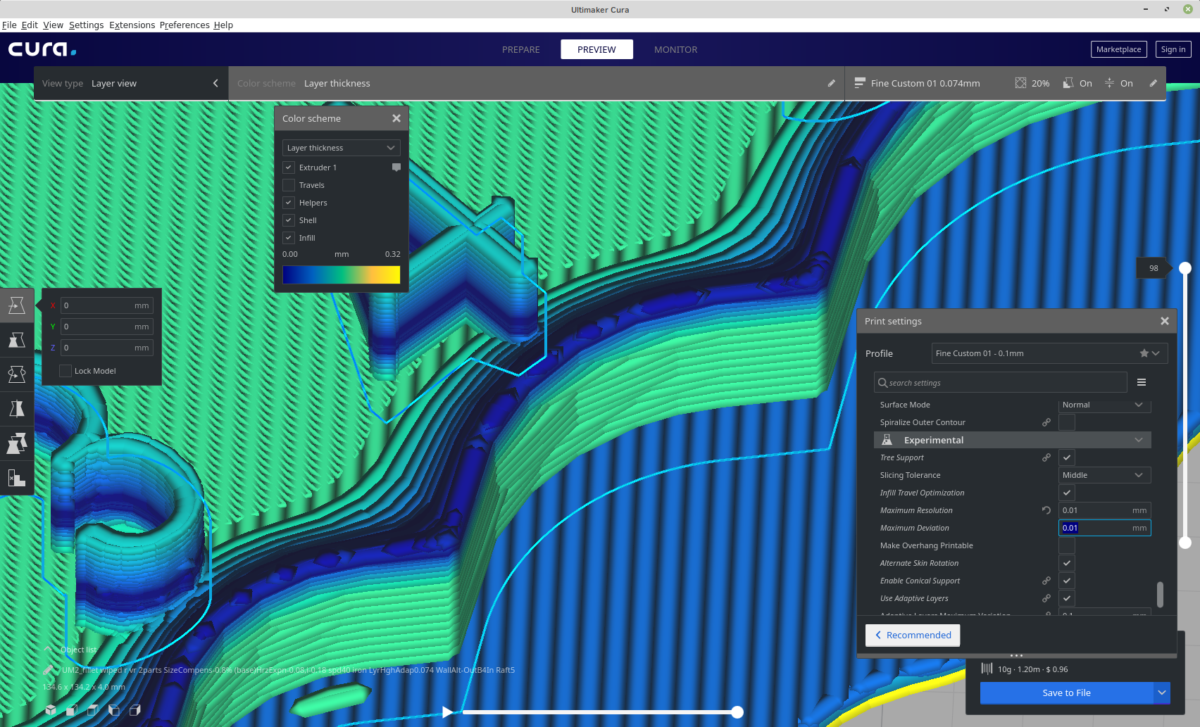Toggle Shell checkbox
1200x727 pixels.
click(289, 220)
